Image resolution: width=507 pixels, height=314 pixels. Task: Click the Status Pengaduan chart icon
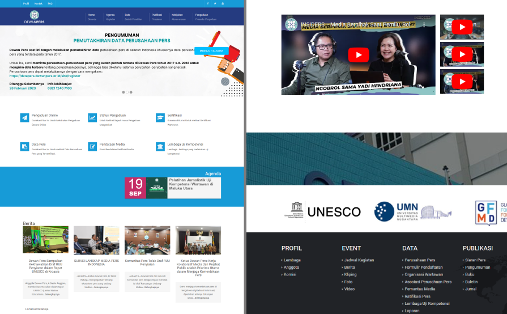(x=92, y=117)
